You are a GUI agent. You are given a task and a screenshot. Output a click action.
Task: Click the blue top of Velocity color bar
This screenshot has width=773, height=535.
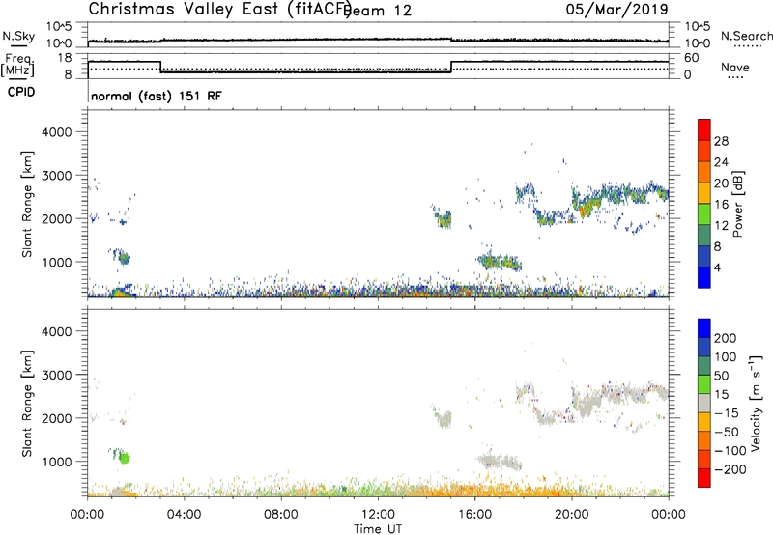tap(704, 328)
